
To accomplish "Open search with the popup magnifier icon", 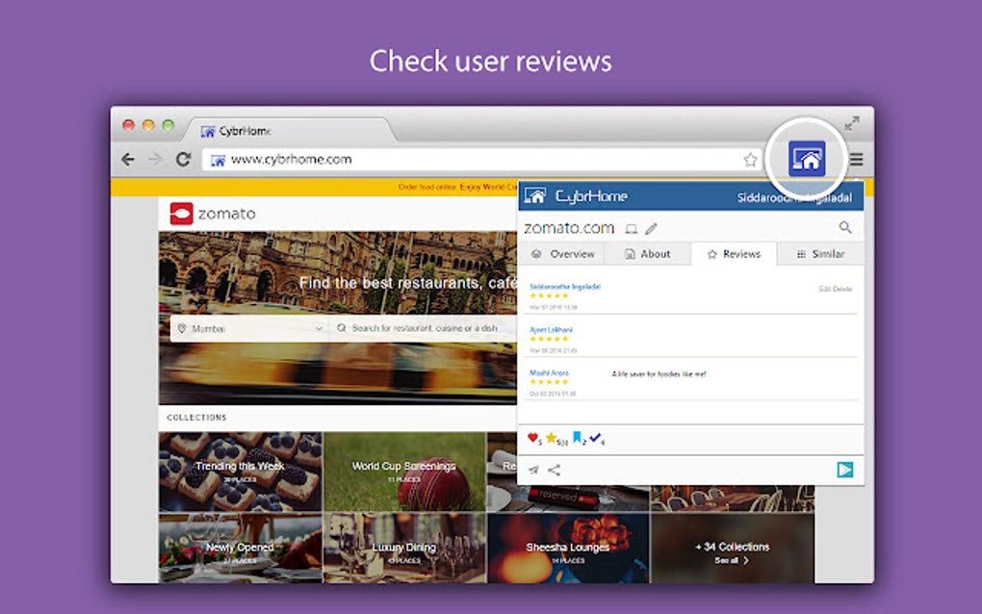I will pos(845,227).
